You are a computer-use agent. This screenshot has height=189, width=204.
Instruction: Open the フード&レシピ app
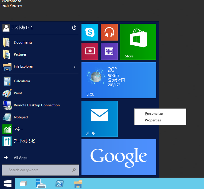(40, 141)
